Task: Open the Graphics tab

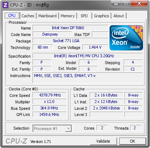Action: tap(102, 16)
